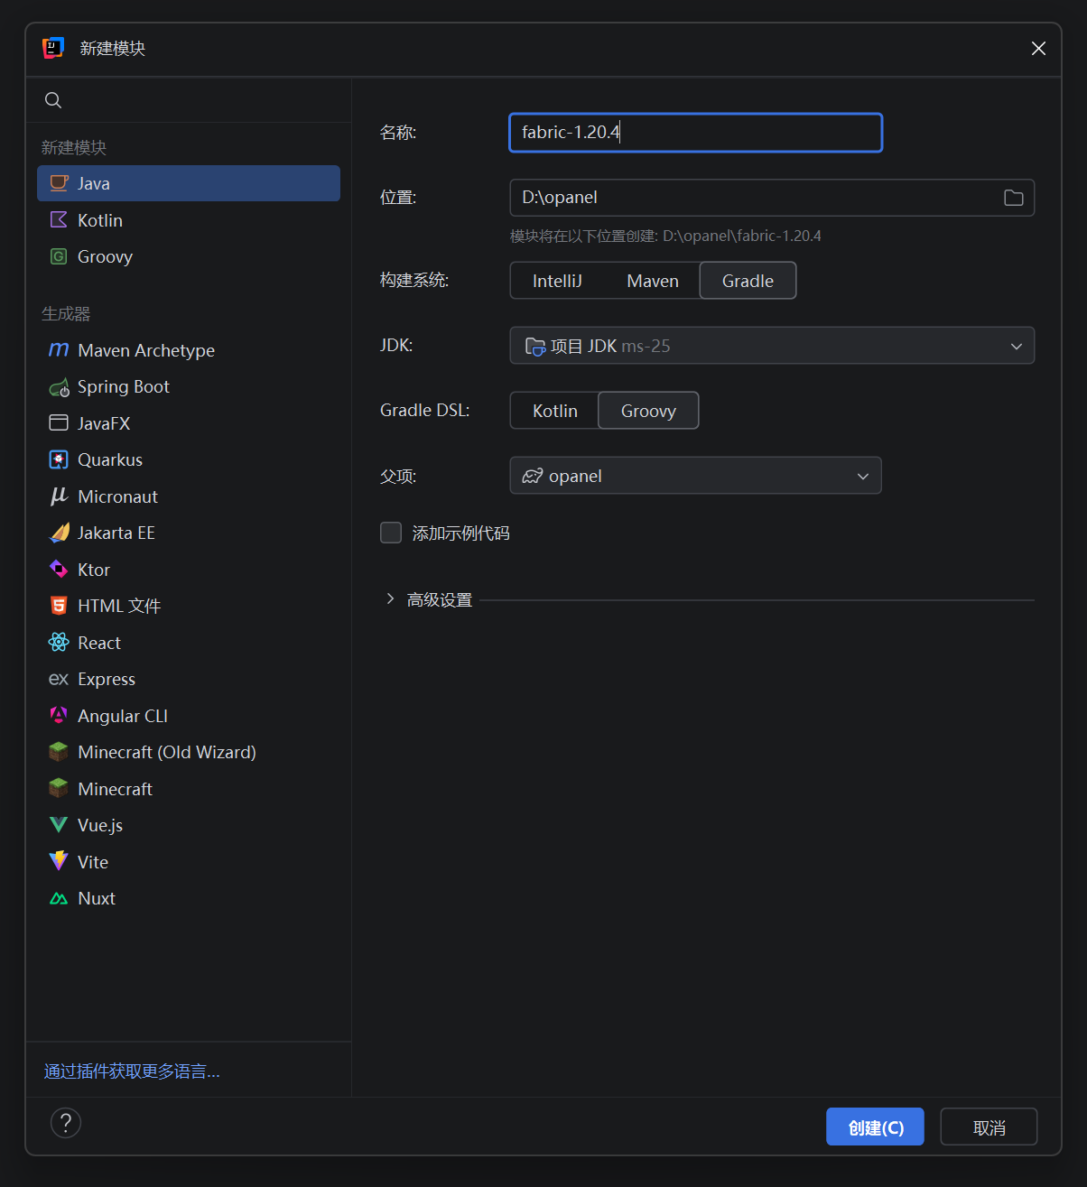
Task: Open the 父项 opanel dropdown
Action: (x=695, y=476)
